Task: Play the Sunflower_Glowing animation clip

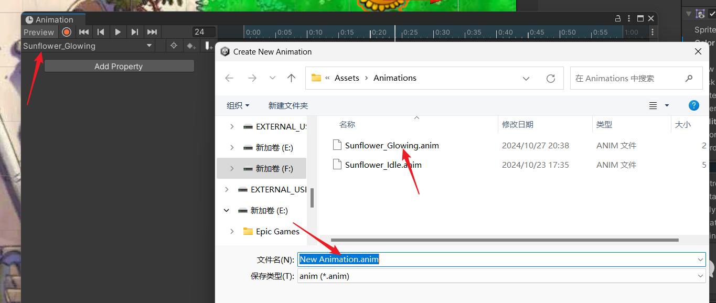Action: tap(118, 32)
